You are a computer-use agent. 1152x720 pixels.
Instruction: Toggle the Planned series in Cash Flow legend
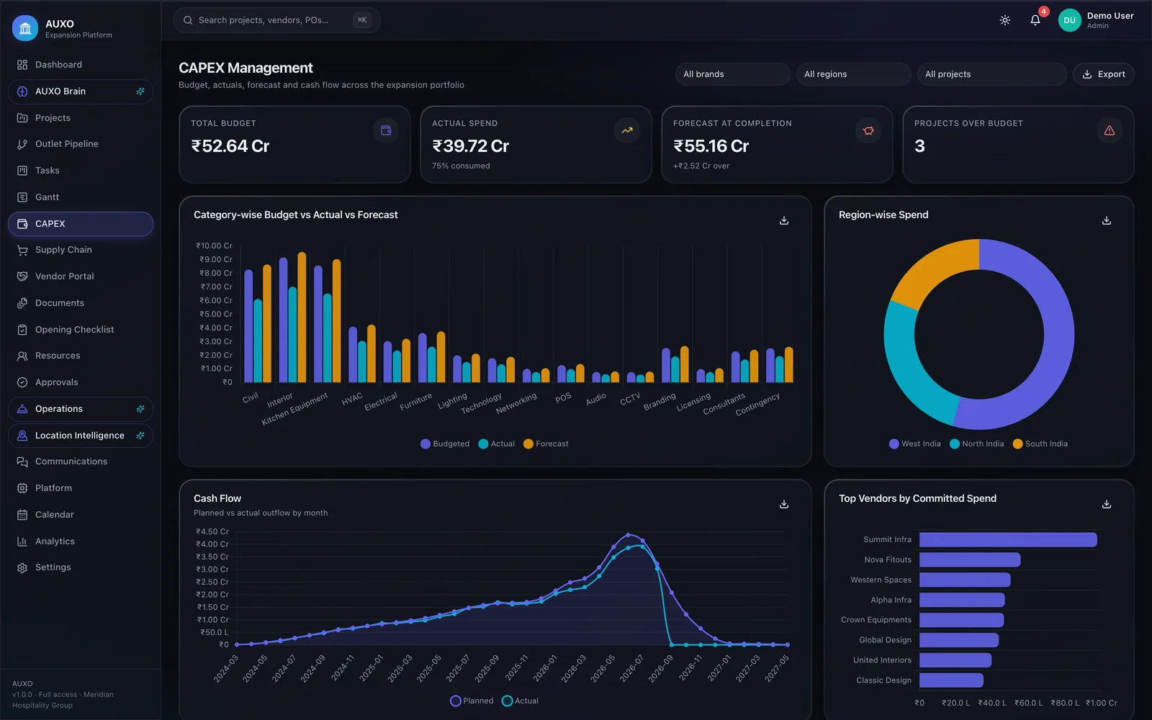(x=472, y=701)
